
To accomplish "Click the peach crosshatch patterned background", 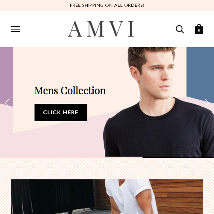I will pyautogui.click(x=107, y=168).
